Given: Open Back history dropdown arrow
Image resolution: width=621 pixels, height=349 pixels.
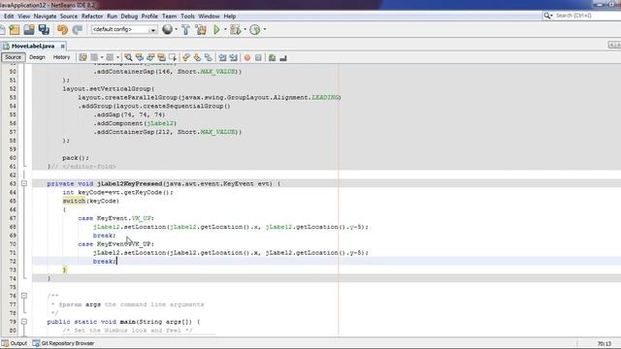Looking at the screenshot, I should pos(102,58).
